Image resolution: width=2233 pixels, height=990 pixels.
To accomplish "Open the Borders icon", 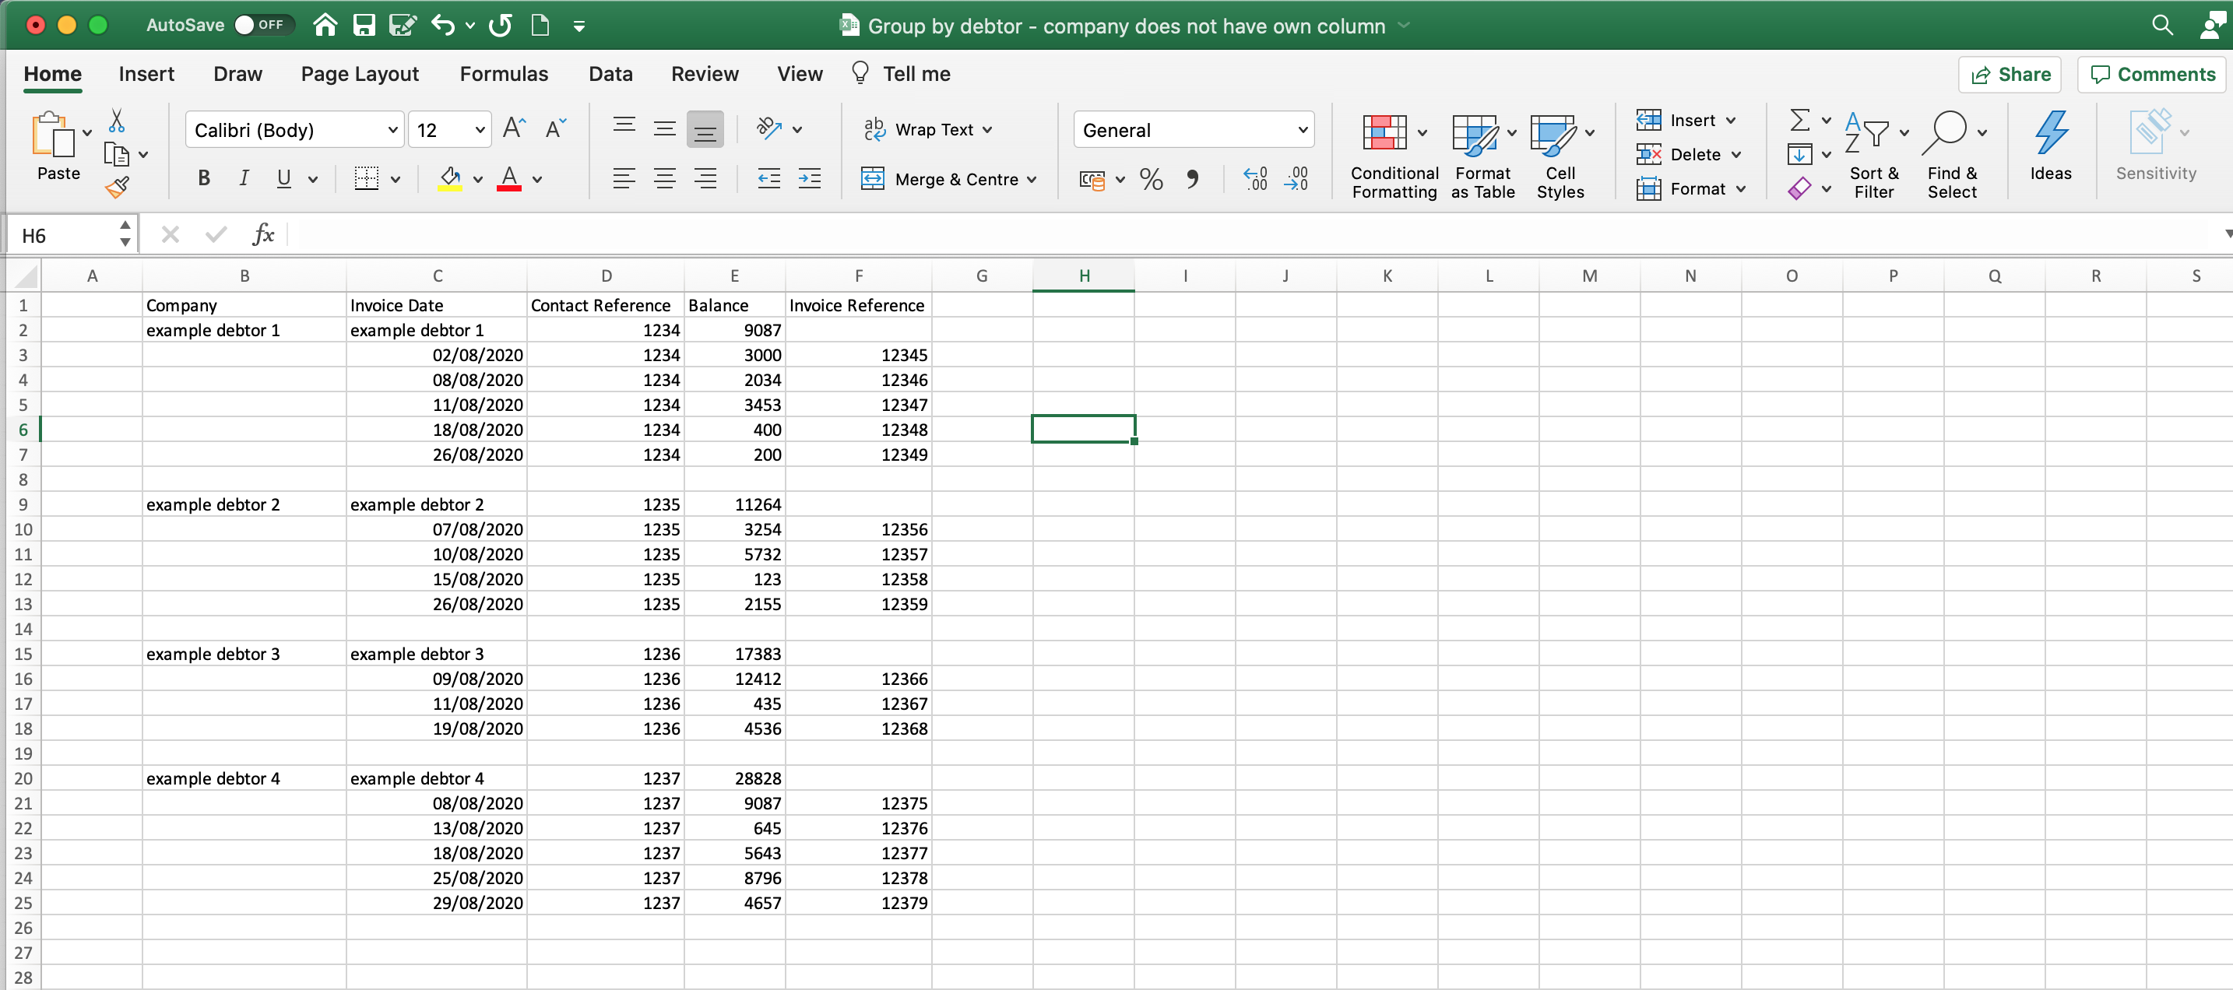I will (367, 178).
